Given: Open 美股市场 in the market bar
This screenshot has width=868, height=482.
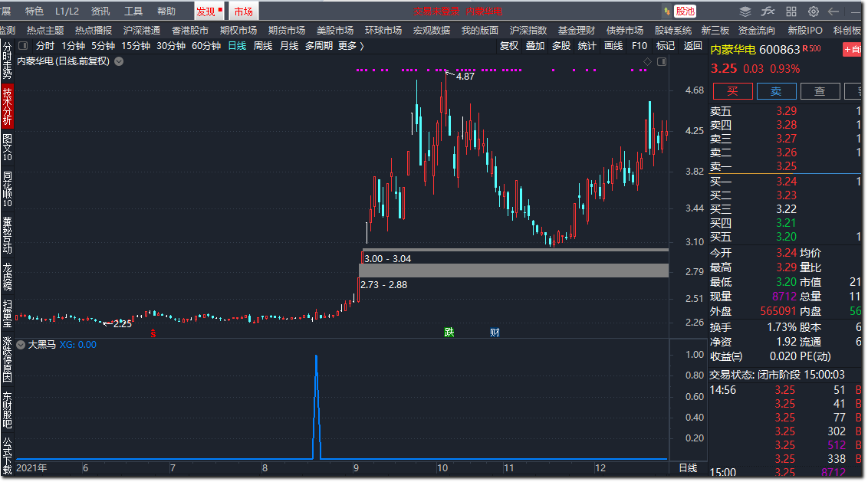Looking at the screenshot, I should (335, 31).
